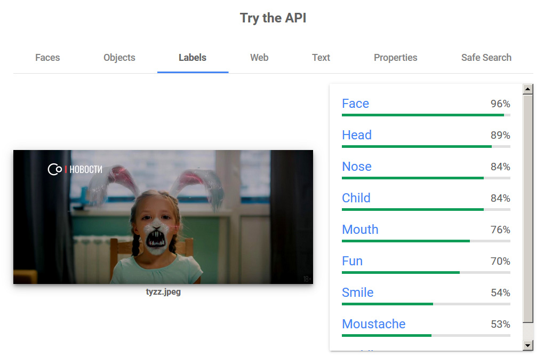Select the Smile label
544x363 pixels.
(358, 293)
